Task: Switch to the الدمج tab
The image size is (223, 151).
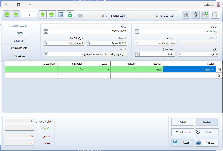Action: click(x=183, y=122)
